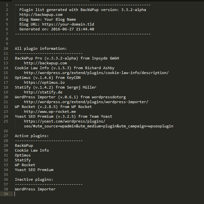Click 'Yoast SEO Premium' in the active plugins list
The width and height of the screenshot is (204, 204).
(34, 170)
